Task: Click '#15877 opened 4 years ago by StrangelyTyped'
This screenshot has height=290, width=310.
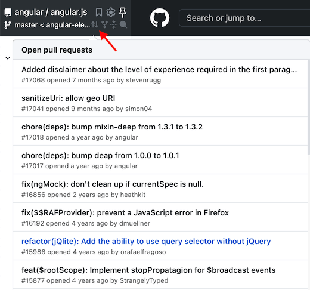Action: (x=95, y=280)
